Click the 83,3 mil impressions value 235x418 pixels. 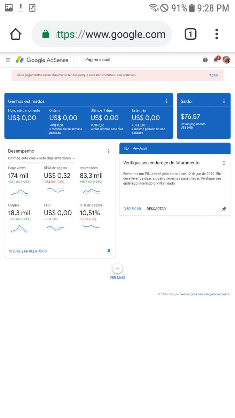tap(91, 176)
